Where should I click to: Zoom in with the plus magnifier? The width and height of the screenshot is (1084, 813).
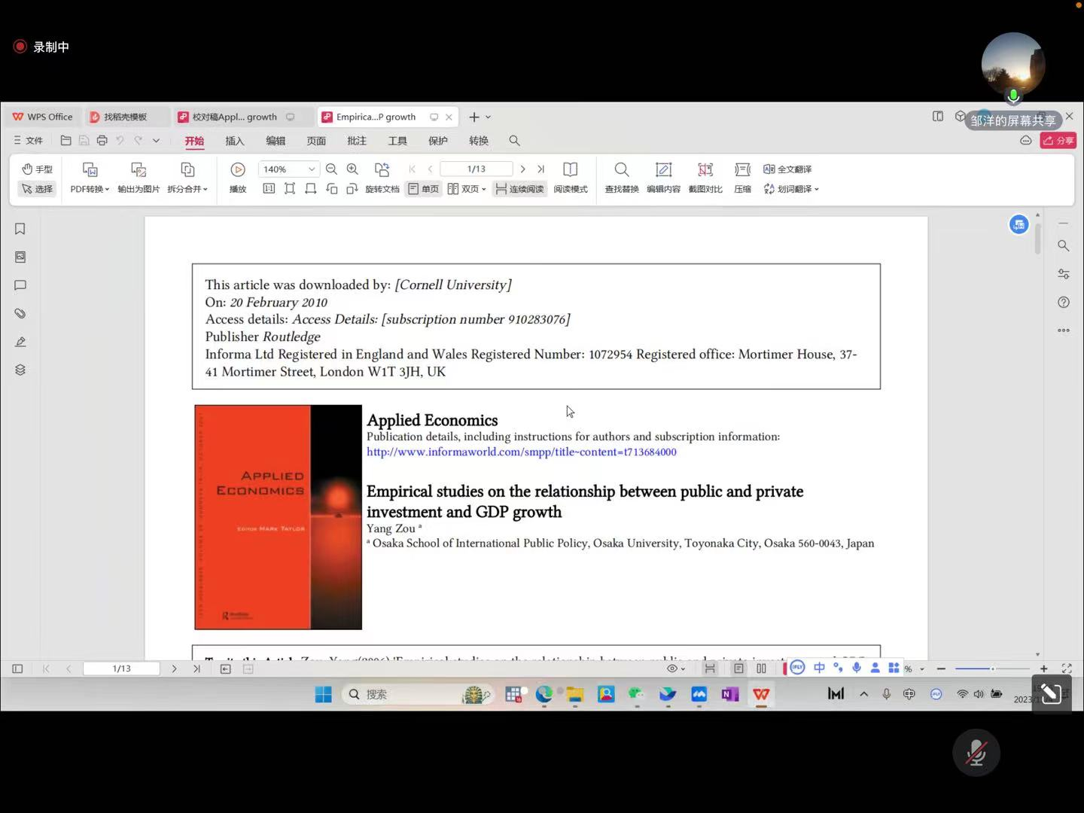[x=352, y=169]
